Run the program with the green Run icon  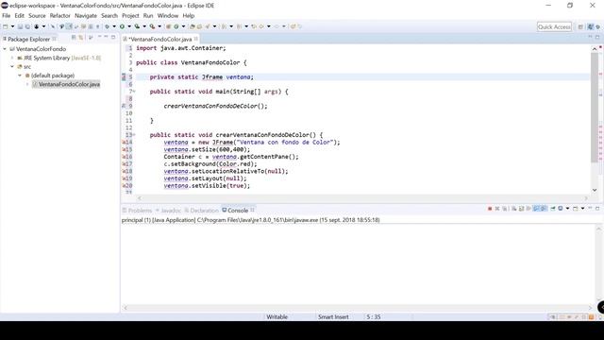click(122, 26)
